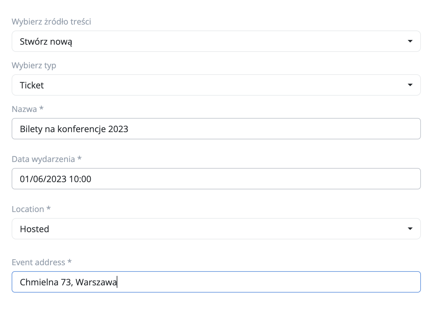Click the selected value "Stwórz nową"
This screenshot has width=436, height=319.
coord(46,42)
